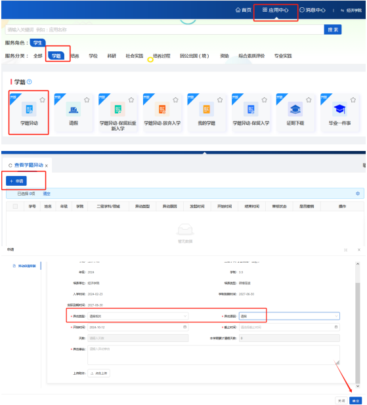This screenshot has width=367, height=405.
Task: Expand the 异动原因 dropdown
Action: tap(290, 316)
